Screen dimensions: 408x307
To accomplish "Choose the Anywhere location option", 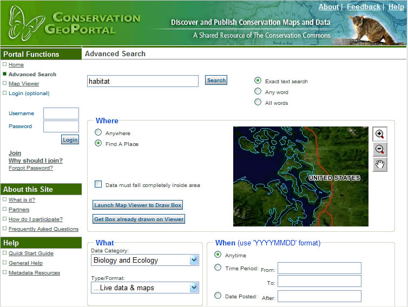I will pos(98,132).
